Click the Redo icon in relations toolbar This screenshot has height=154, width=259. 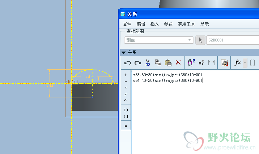click(x=138, y=63)
